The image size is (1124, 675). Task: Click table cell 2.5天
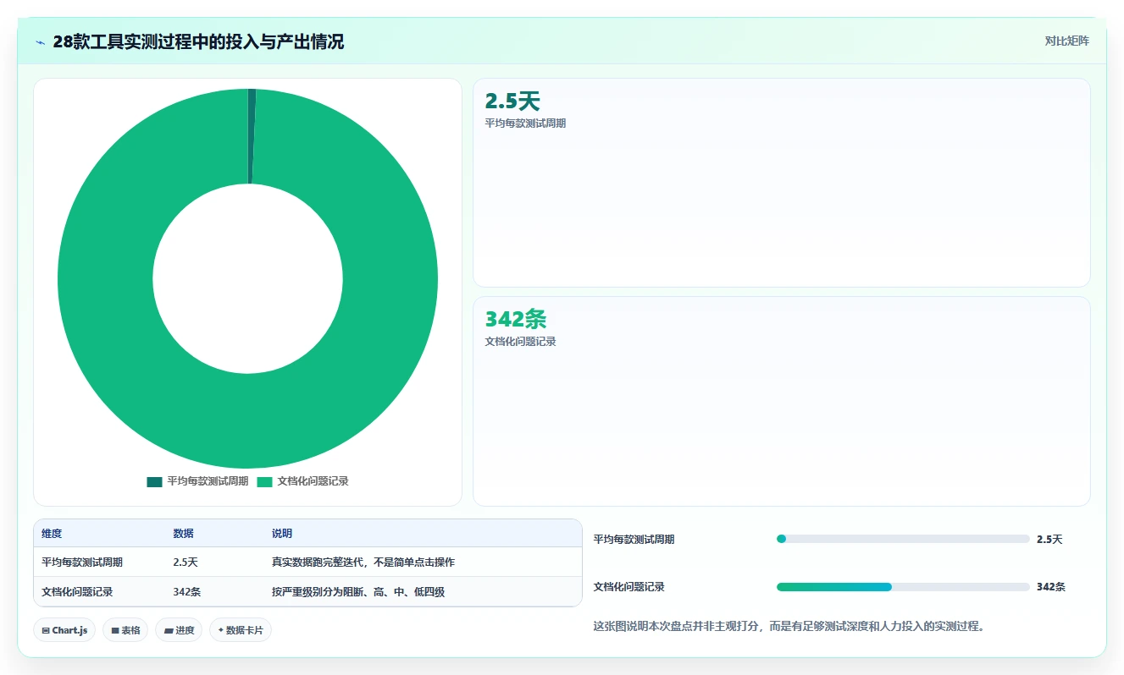[185, 562]
